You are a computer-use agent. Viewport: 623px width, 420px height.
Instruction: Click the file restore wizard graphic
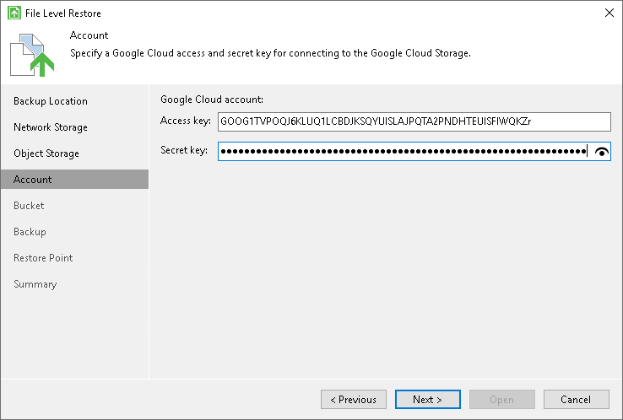point(32,55)
